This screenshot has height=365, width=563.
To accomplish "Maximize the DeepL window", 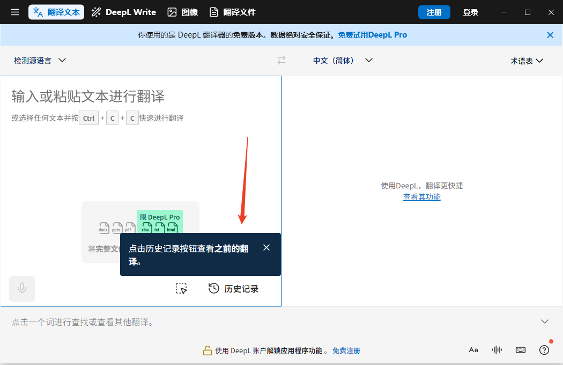I will 528,12.
